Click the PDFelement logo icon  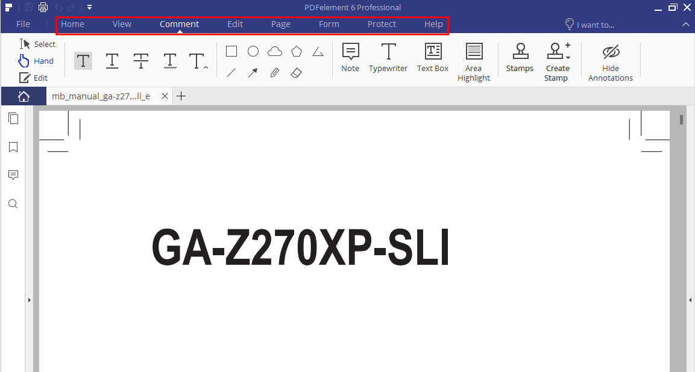coord(8,7)
